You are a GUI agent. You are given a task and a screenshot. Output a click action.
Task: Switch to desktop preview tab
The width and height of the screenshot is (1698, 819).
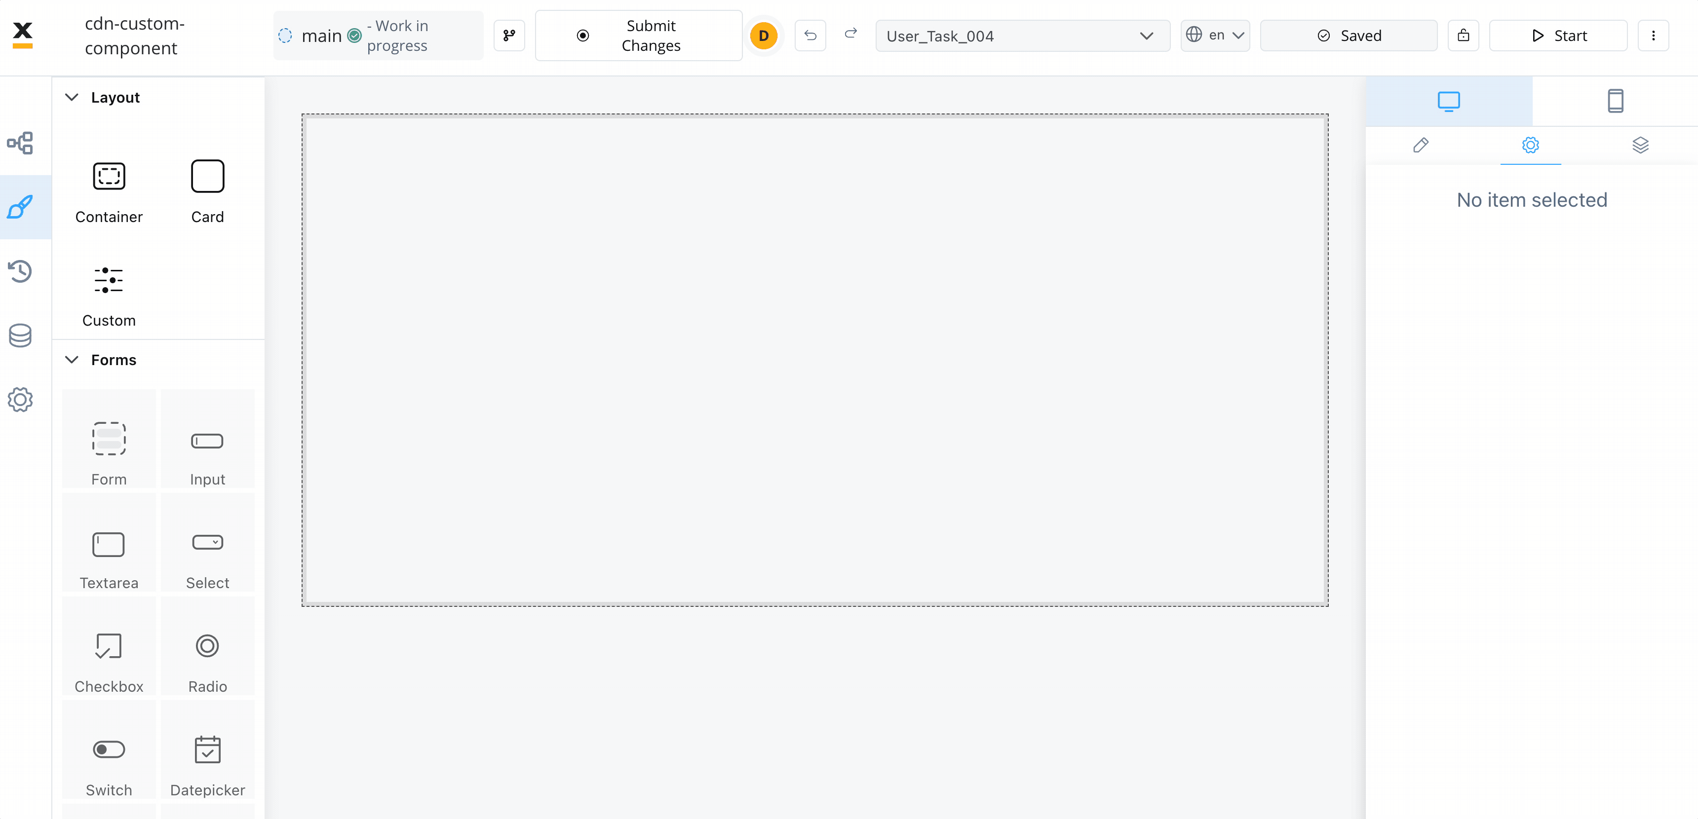[x=1449, y=102]
